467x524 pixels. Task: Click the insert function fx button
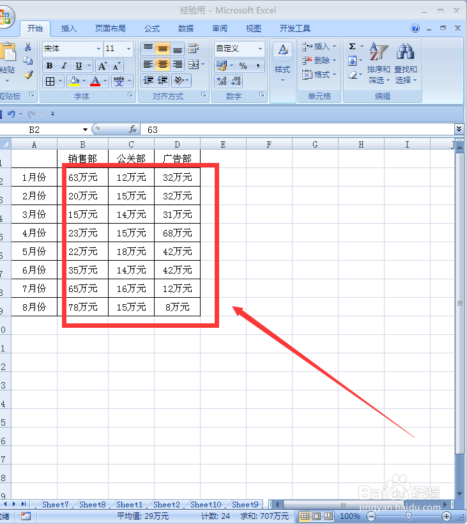point(133,129)
